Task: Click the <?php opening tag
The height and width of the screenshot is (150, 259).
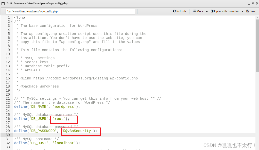Action: coord(20,18)
